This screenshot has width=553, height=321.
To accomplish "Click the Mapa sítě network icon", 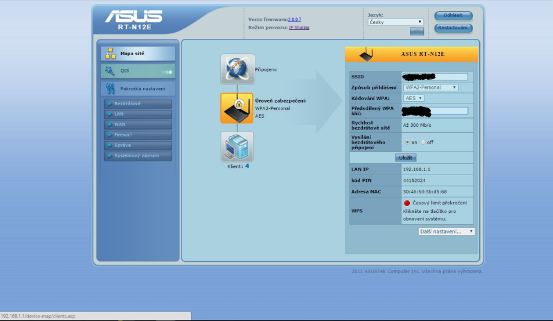I will (x=110, y=53).
